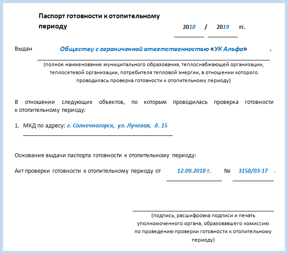
Task: Click the 'г.' after the act date
Action: (x=209, y=171)
